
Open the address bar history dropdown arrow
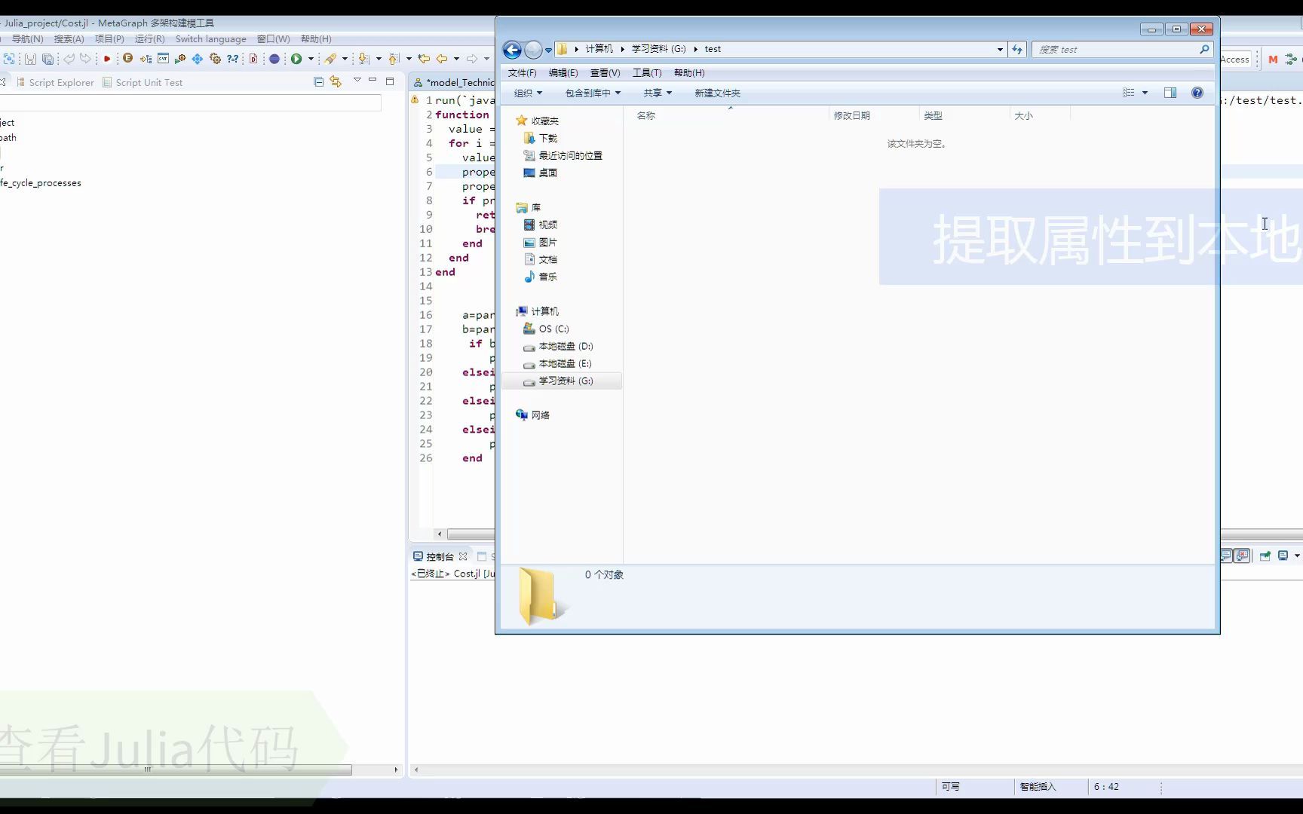pyautogui.click(x=1000, y=49)
